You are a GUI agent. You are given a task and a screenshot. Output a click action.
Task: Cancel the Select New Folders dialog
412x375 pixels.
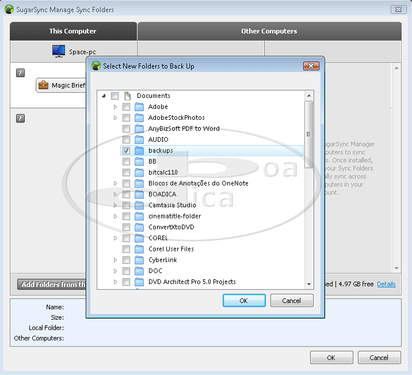[x=292, y=301]
